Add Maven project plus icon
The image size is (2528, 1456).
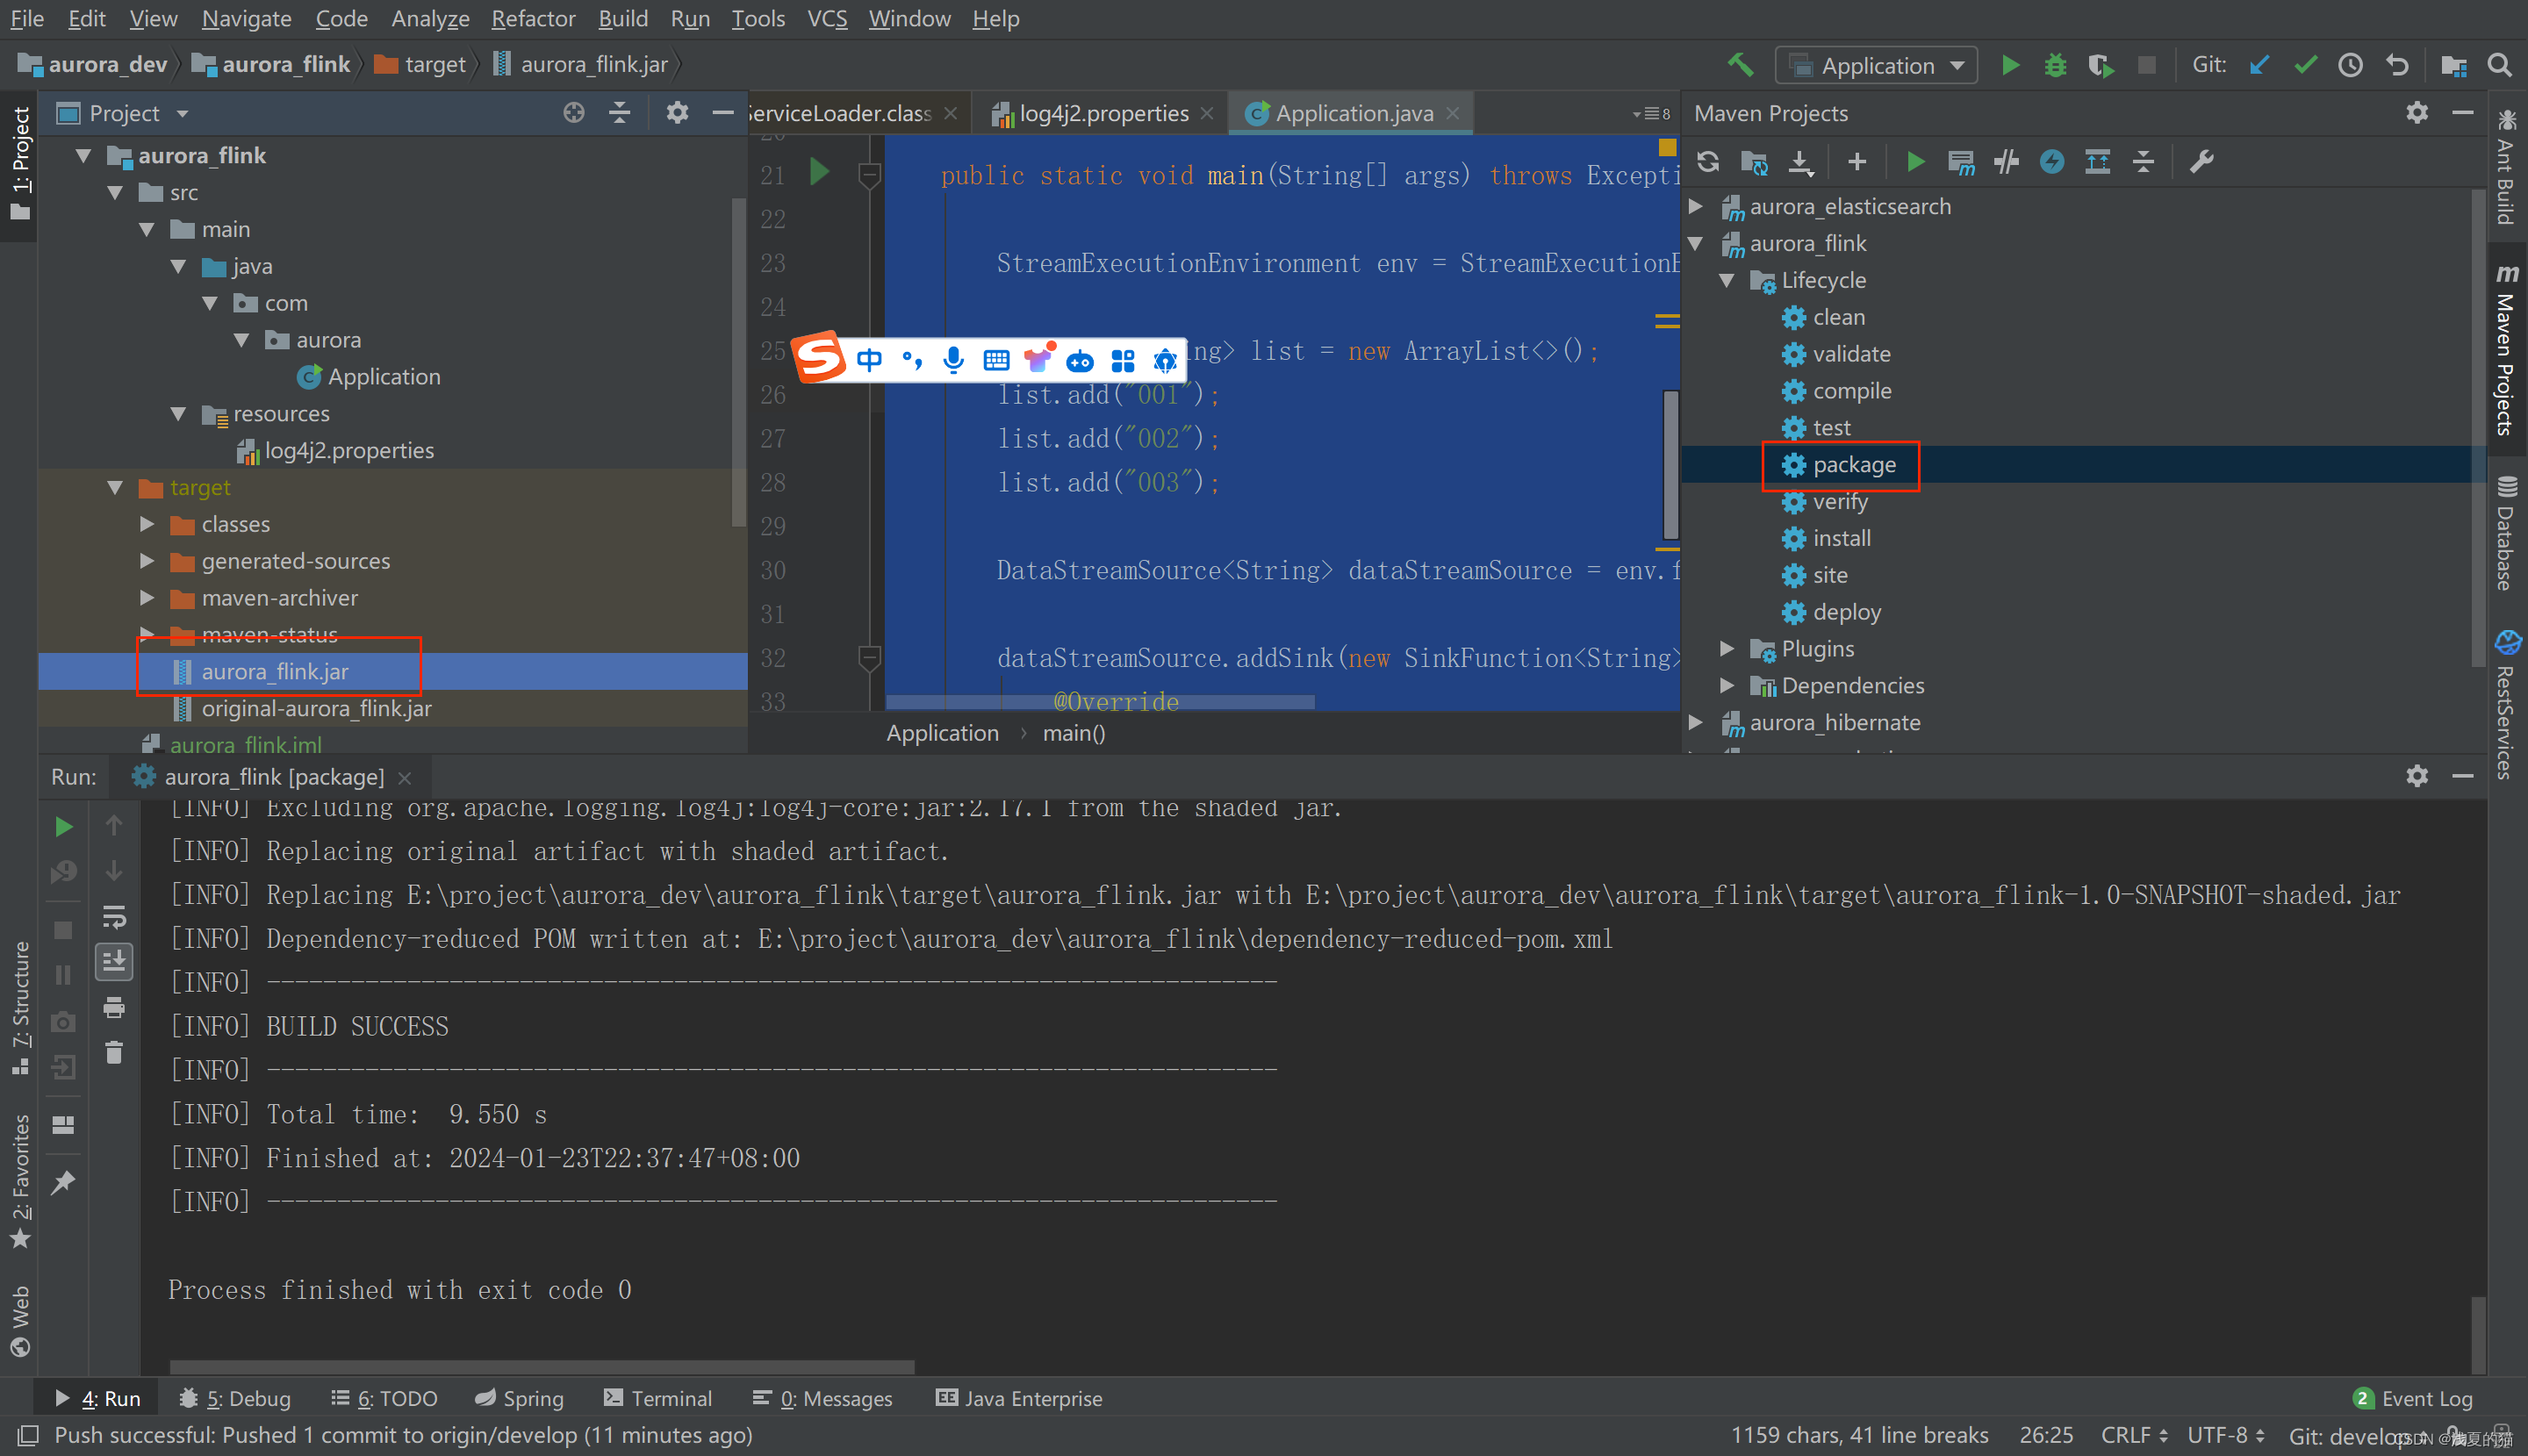point(1857,161)
